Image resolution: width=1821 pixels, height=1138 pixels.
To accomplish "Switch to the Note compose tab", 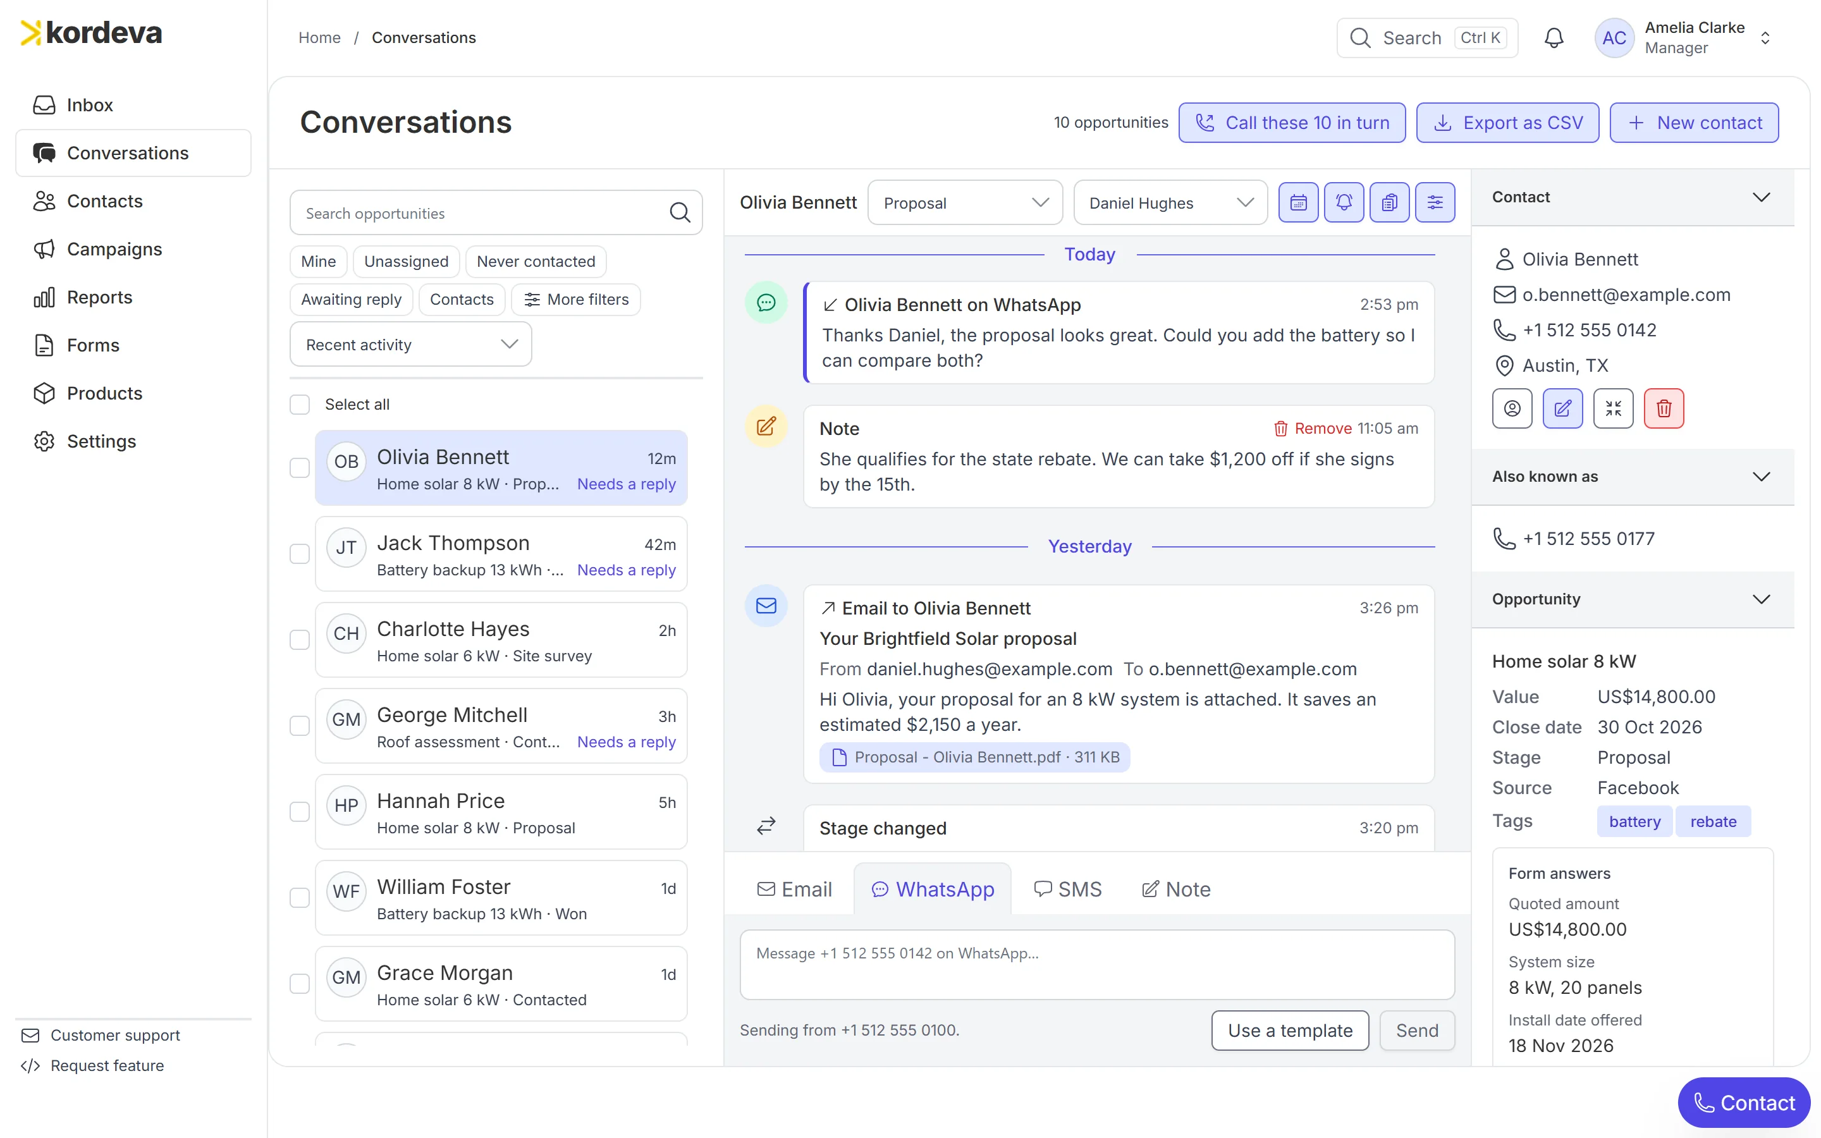I will (x=1175, y=889).
